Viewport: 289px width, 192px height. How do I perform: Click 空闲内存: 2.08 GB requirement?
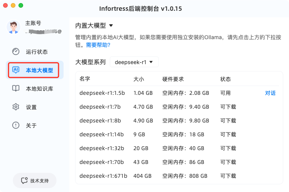tap(186, 93)
